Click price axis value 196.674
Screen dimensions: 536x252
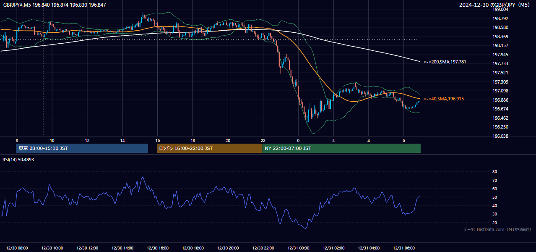tap(500, 109)
